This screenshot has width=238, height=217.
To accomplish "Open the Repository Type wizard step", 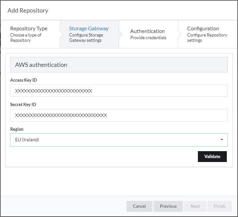I will [29, 34].
